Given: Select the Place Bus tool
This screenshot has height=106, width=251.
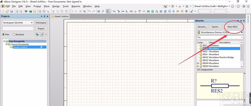Looking at the screenshot, I should tap(119, 11).
